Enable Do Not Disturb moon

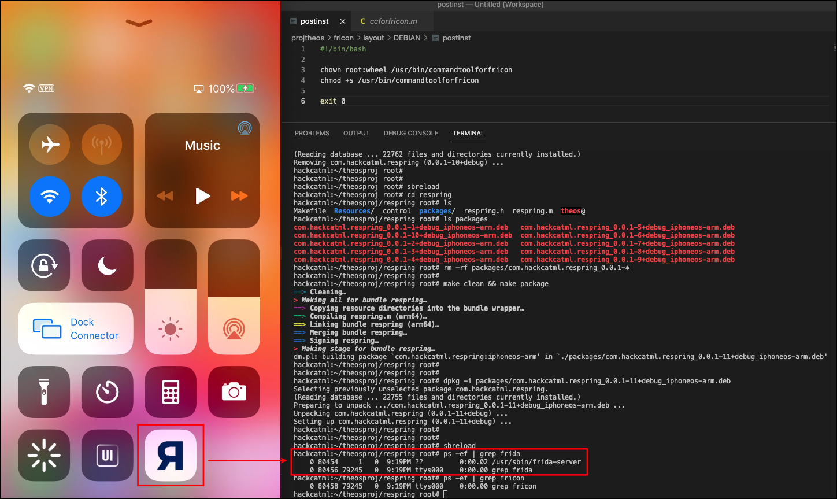point(107,265)
